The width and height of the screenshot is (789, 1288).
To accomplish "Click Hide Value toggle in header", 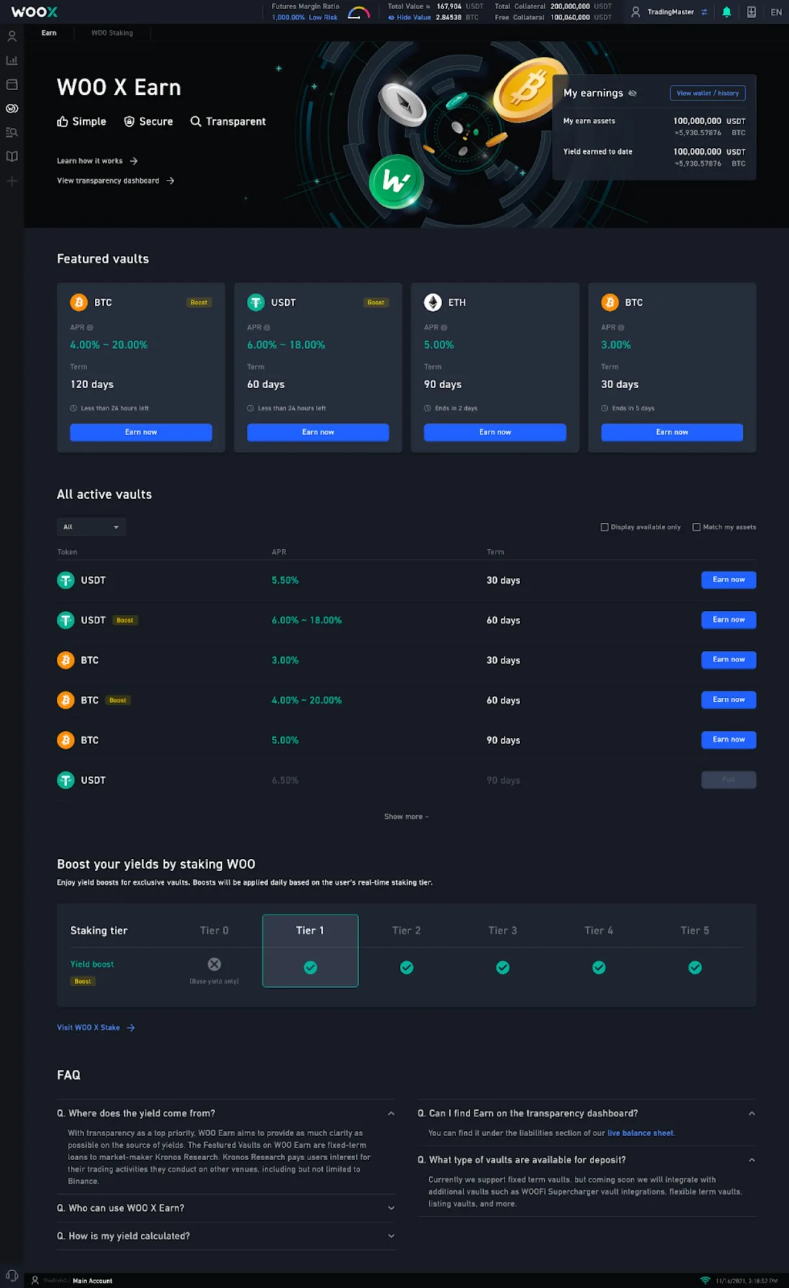I will pos(410,18).
